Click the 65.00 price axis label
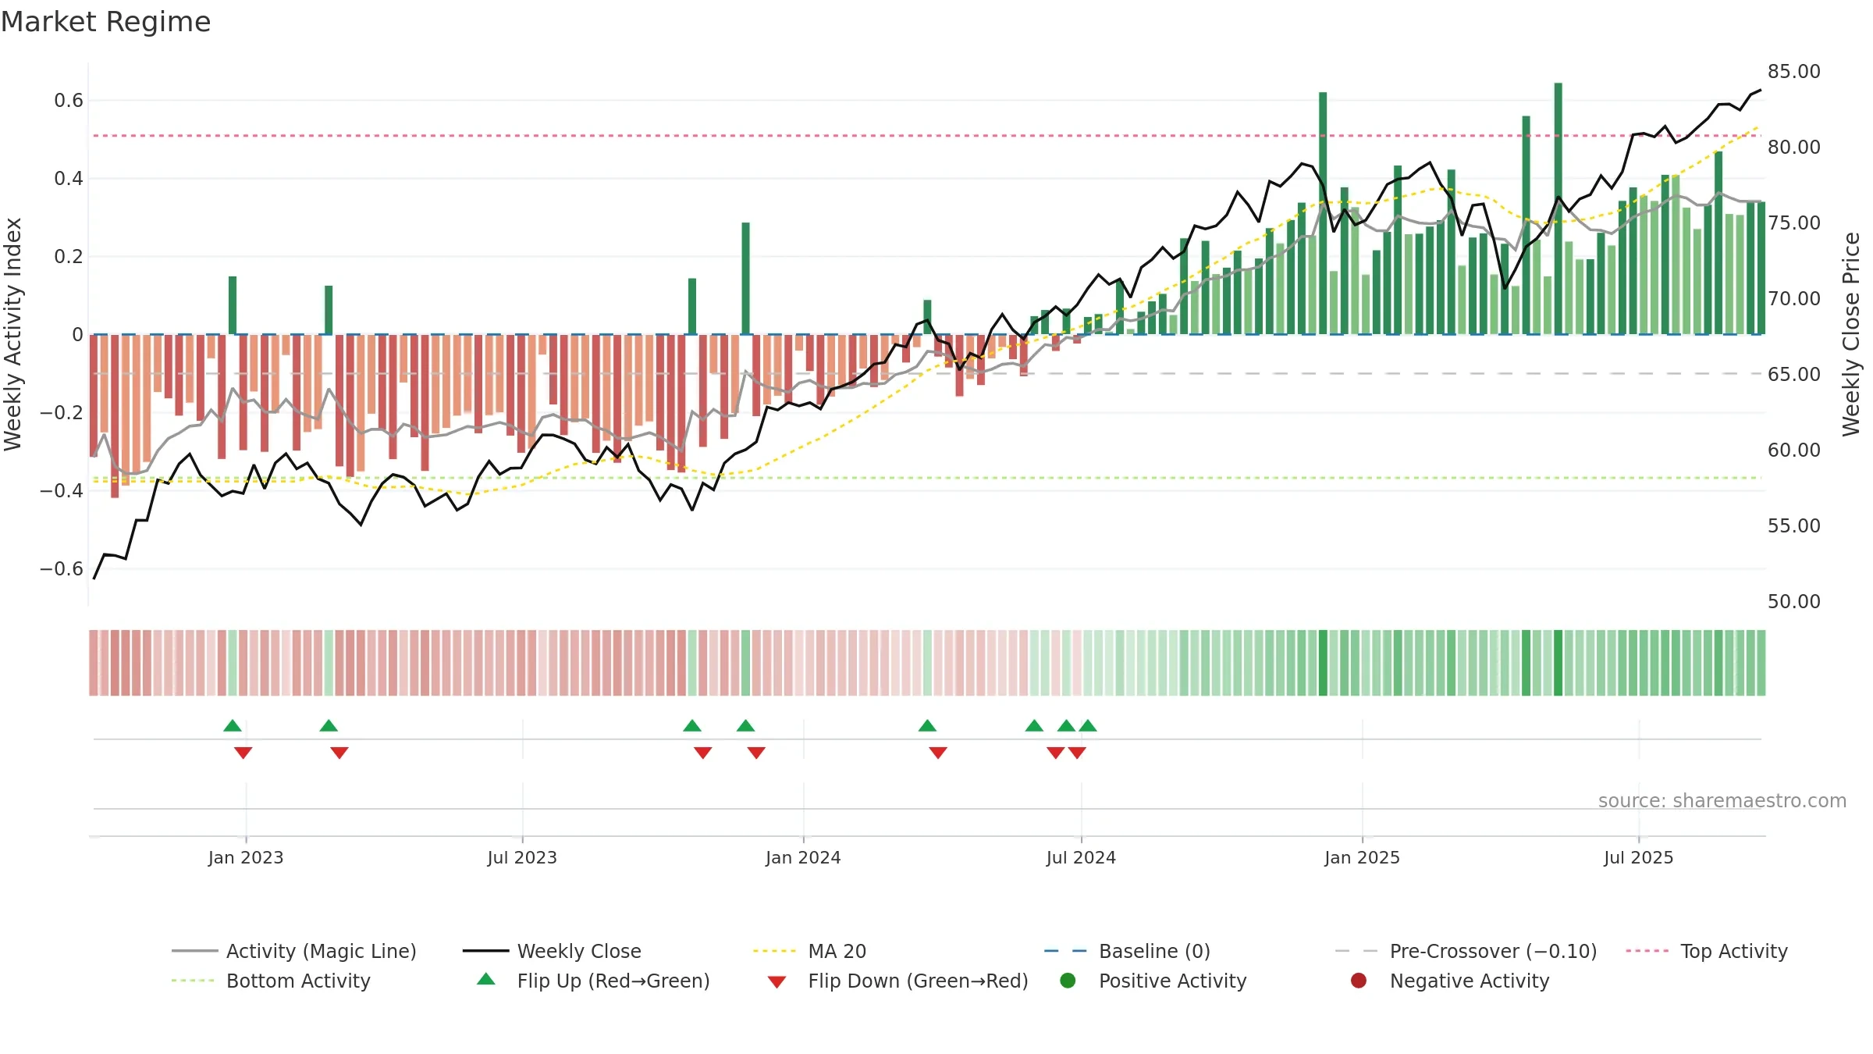This screenshot has height=1054, width=1873. click(x=1794, y=374)
